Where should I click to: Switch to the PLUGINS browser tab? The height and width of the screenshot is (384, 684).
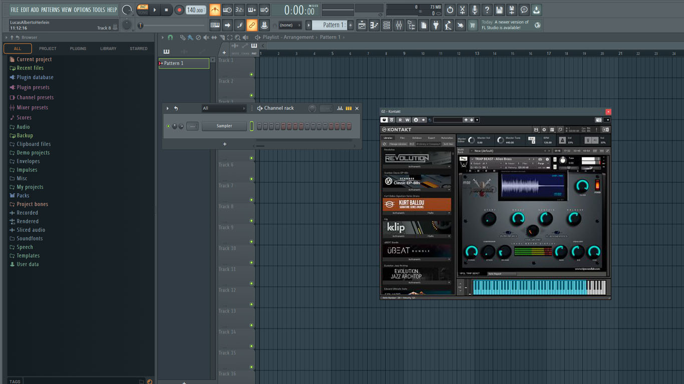78,48
